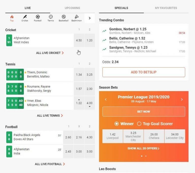Select the second carousel pagination dot
This screenshot has height=173, width=195.
[x=146, y=156]
